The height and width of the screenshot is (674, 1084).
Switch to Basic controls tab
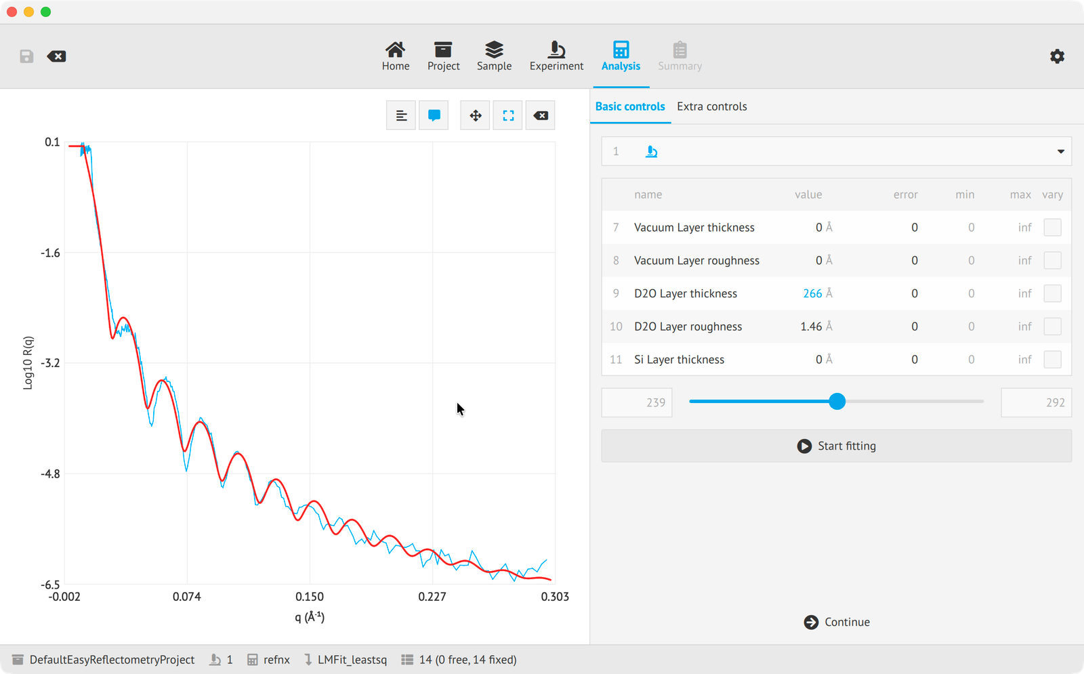pyautogui.click(x=630, y=106)
